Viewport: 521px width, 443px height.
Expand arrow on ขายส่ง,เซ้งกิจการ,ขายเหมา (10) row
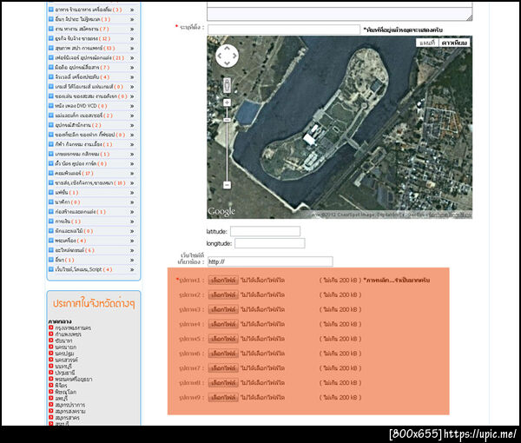point(132,183)
